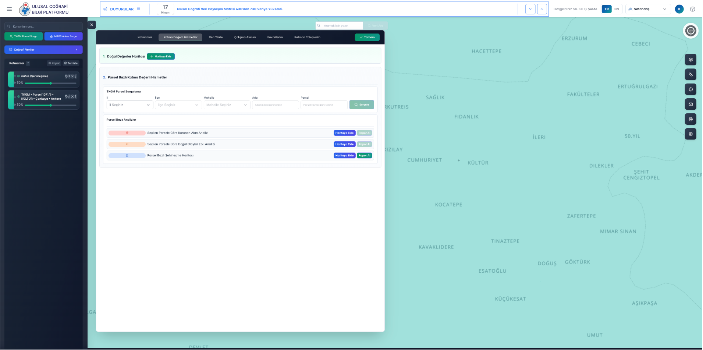Viewport: 703px width, 350px height.
Task: Move TKGM Parsel layer up
Action: [69, 96]
